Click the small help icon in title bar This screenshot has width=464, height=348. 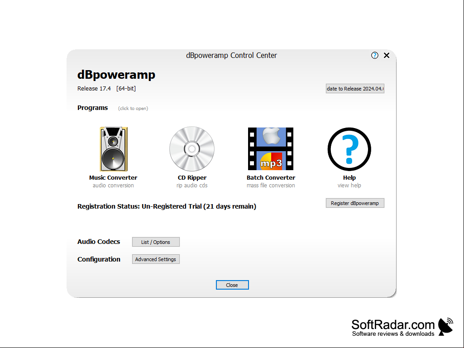coord(375,55)
